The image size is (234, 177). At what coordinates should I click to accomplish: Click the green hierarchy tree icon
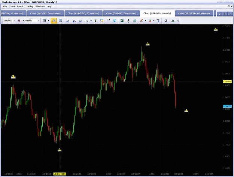[x=173, y=21]
